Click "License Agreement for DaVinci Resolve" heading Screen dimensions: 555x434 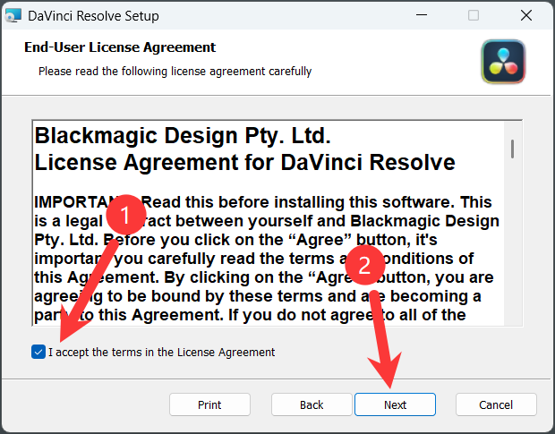pyautogui.click(x=244, y=162)
